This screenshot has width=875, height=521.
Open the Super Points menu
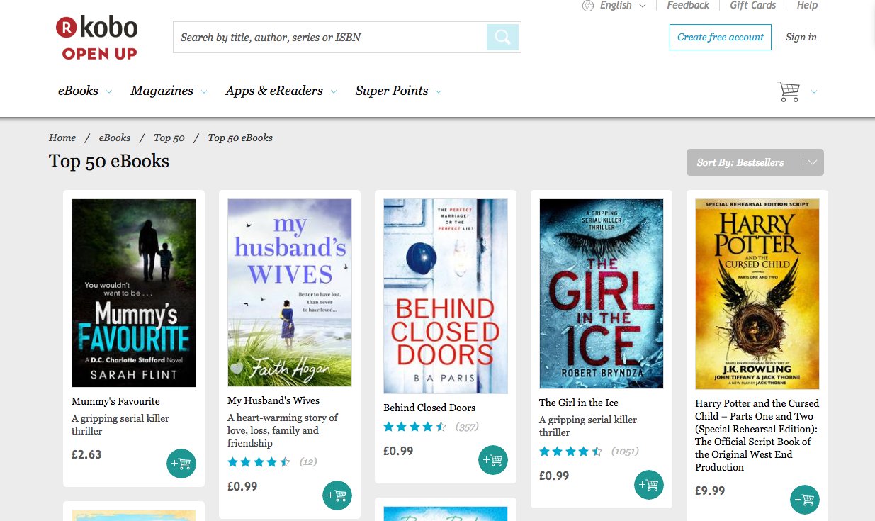pyautogui.click(x=392, y=91)
